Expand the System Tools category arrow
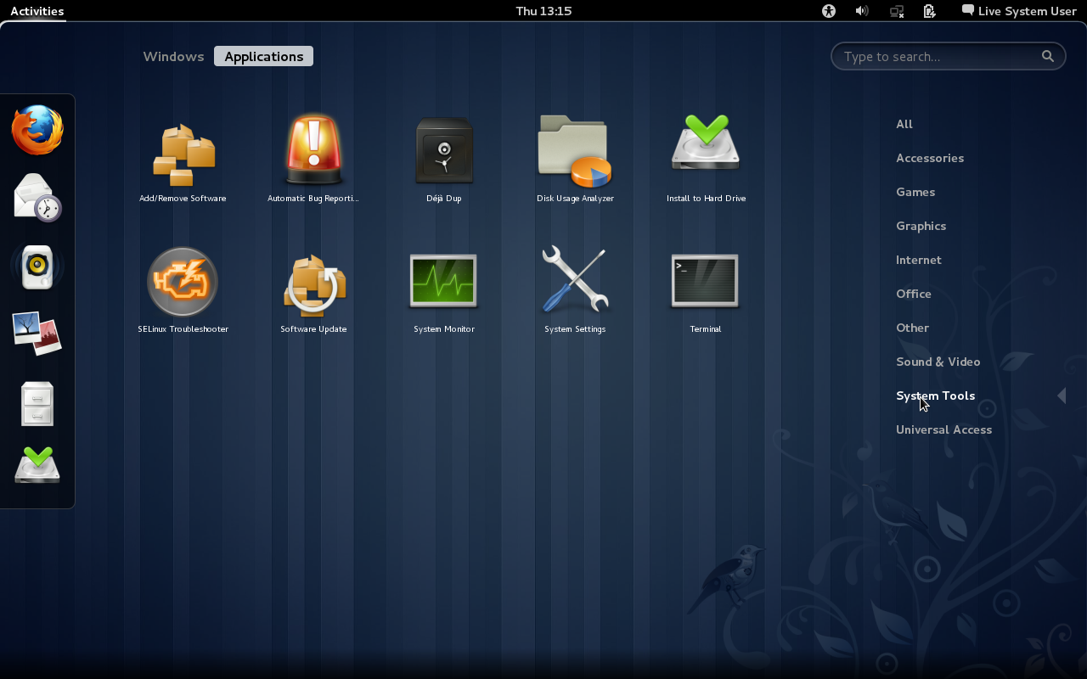Screen dimensions: 1087x679 pyautogui.click(x=1062, y=396)
